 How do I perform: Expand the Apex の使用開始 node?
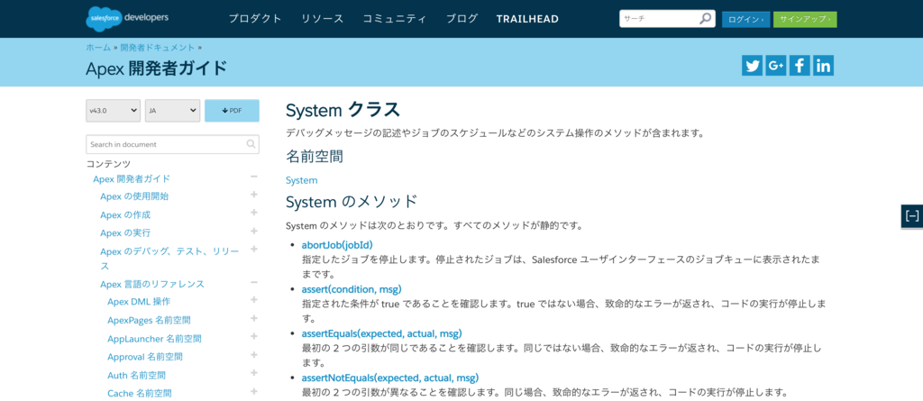pos(253,195)
